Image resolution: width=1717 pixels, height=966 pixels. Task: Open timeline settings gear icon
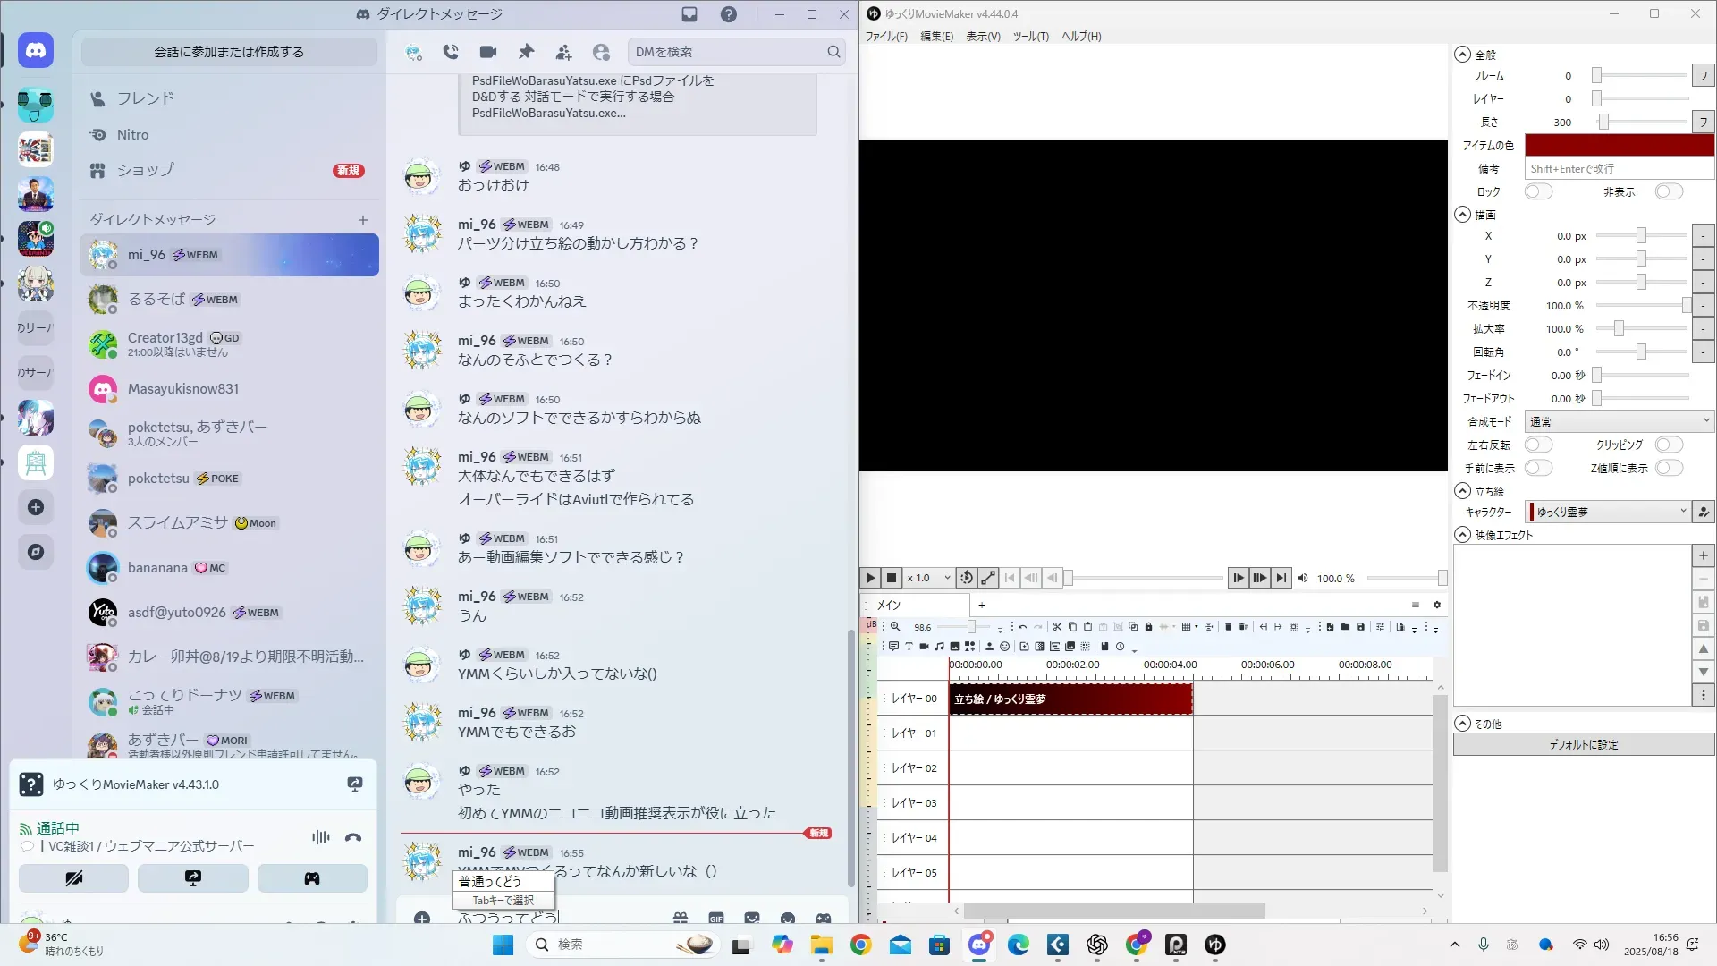1436,605
